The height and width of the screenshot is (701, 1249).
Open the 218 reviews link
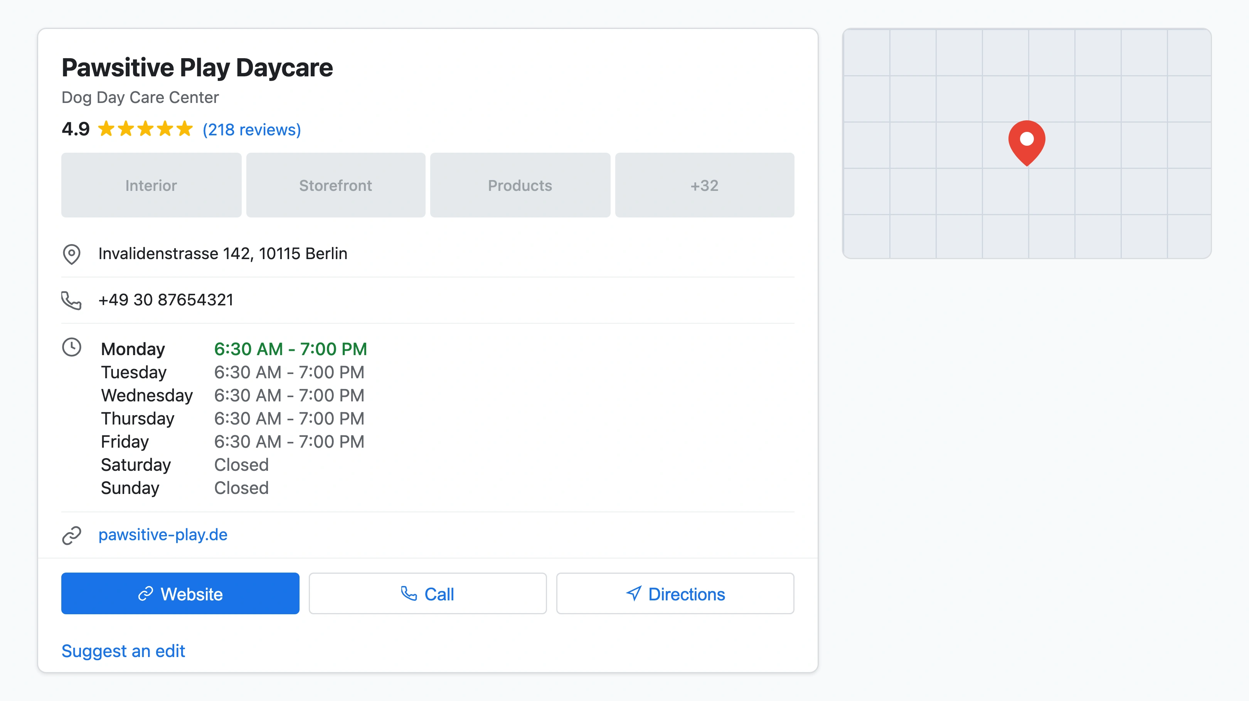click(252, 130)
